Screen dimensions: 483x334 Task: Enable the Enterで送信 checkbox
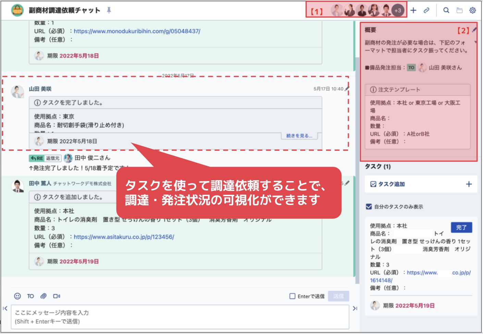(x=292, y=296)
